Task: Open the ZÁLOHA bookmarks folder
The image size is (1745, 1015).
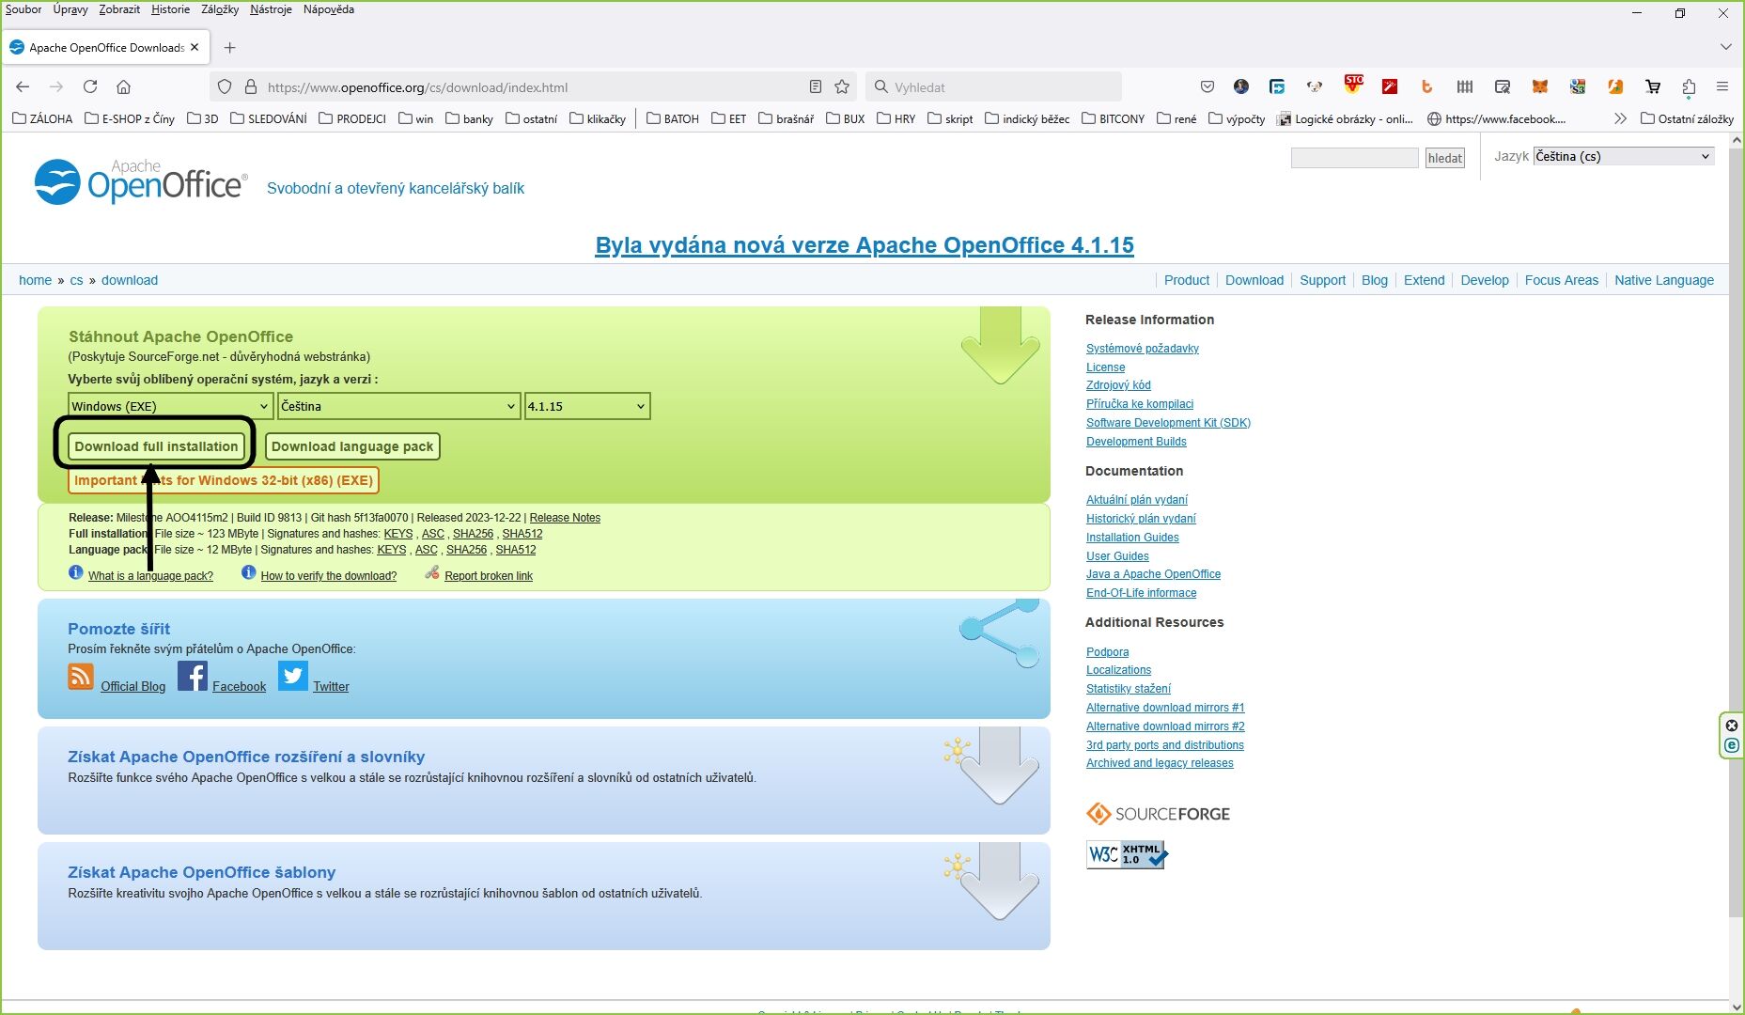Action: point(42,118)
